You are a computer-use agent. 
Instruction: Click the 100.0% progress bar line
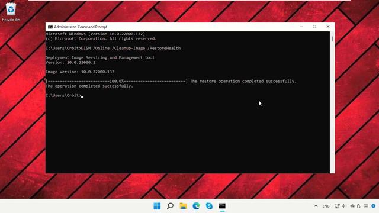pos(117,82)
